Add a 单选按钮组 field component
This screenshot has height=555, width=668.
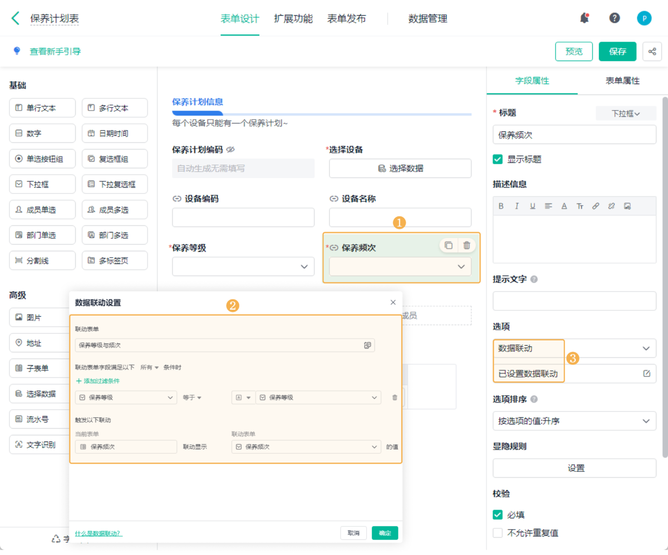pos(42,158)
